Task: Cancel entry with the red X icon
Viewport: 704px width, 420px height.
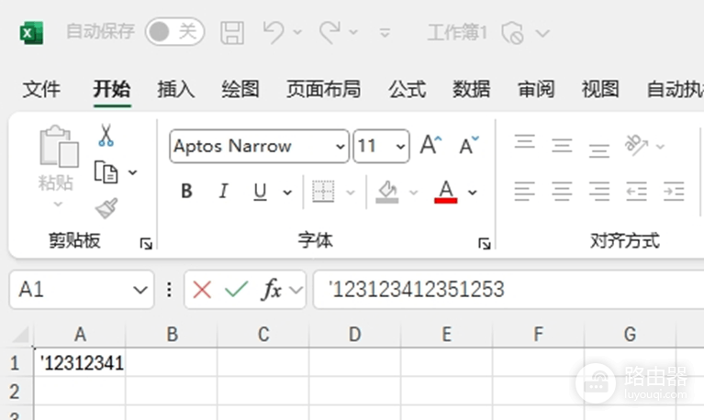Action: point(202,290)
